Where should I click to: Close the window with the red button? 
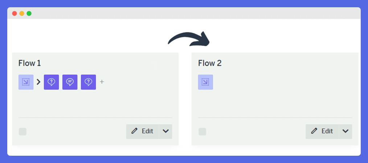[x=15, y=13]
